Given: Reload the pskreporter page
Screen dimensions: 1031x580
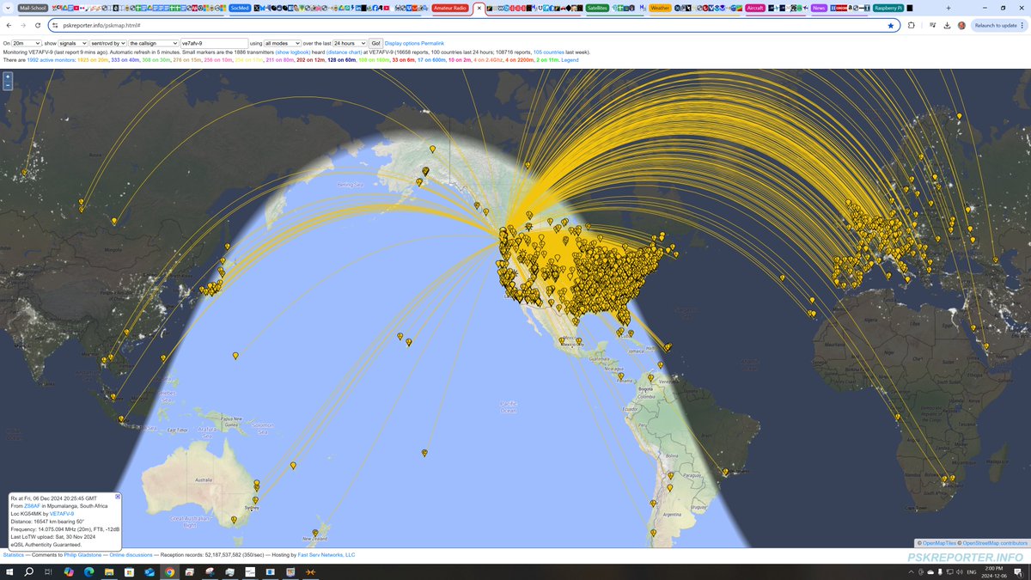Looking at the screenshot, I should tap(38, 26).
